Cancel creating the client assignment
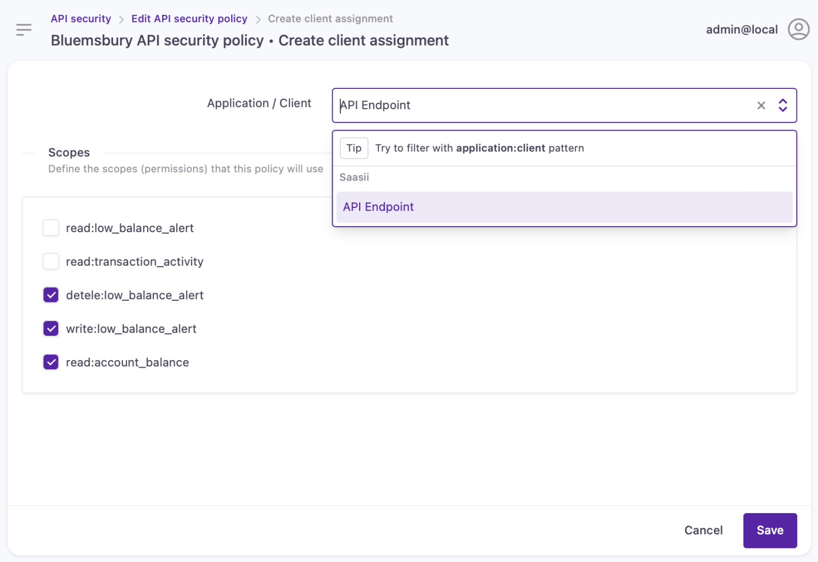 tap(703, 530)
